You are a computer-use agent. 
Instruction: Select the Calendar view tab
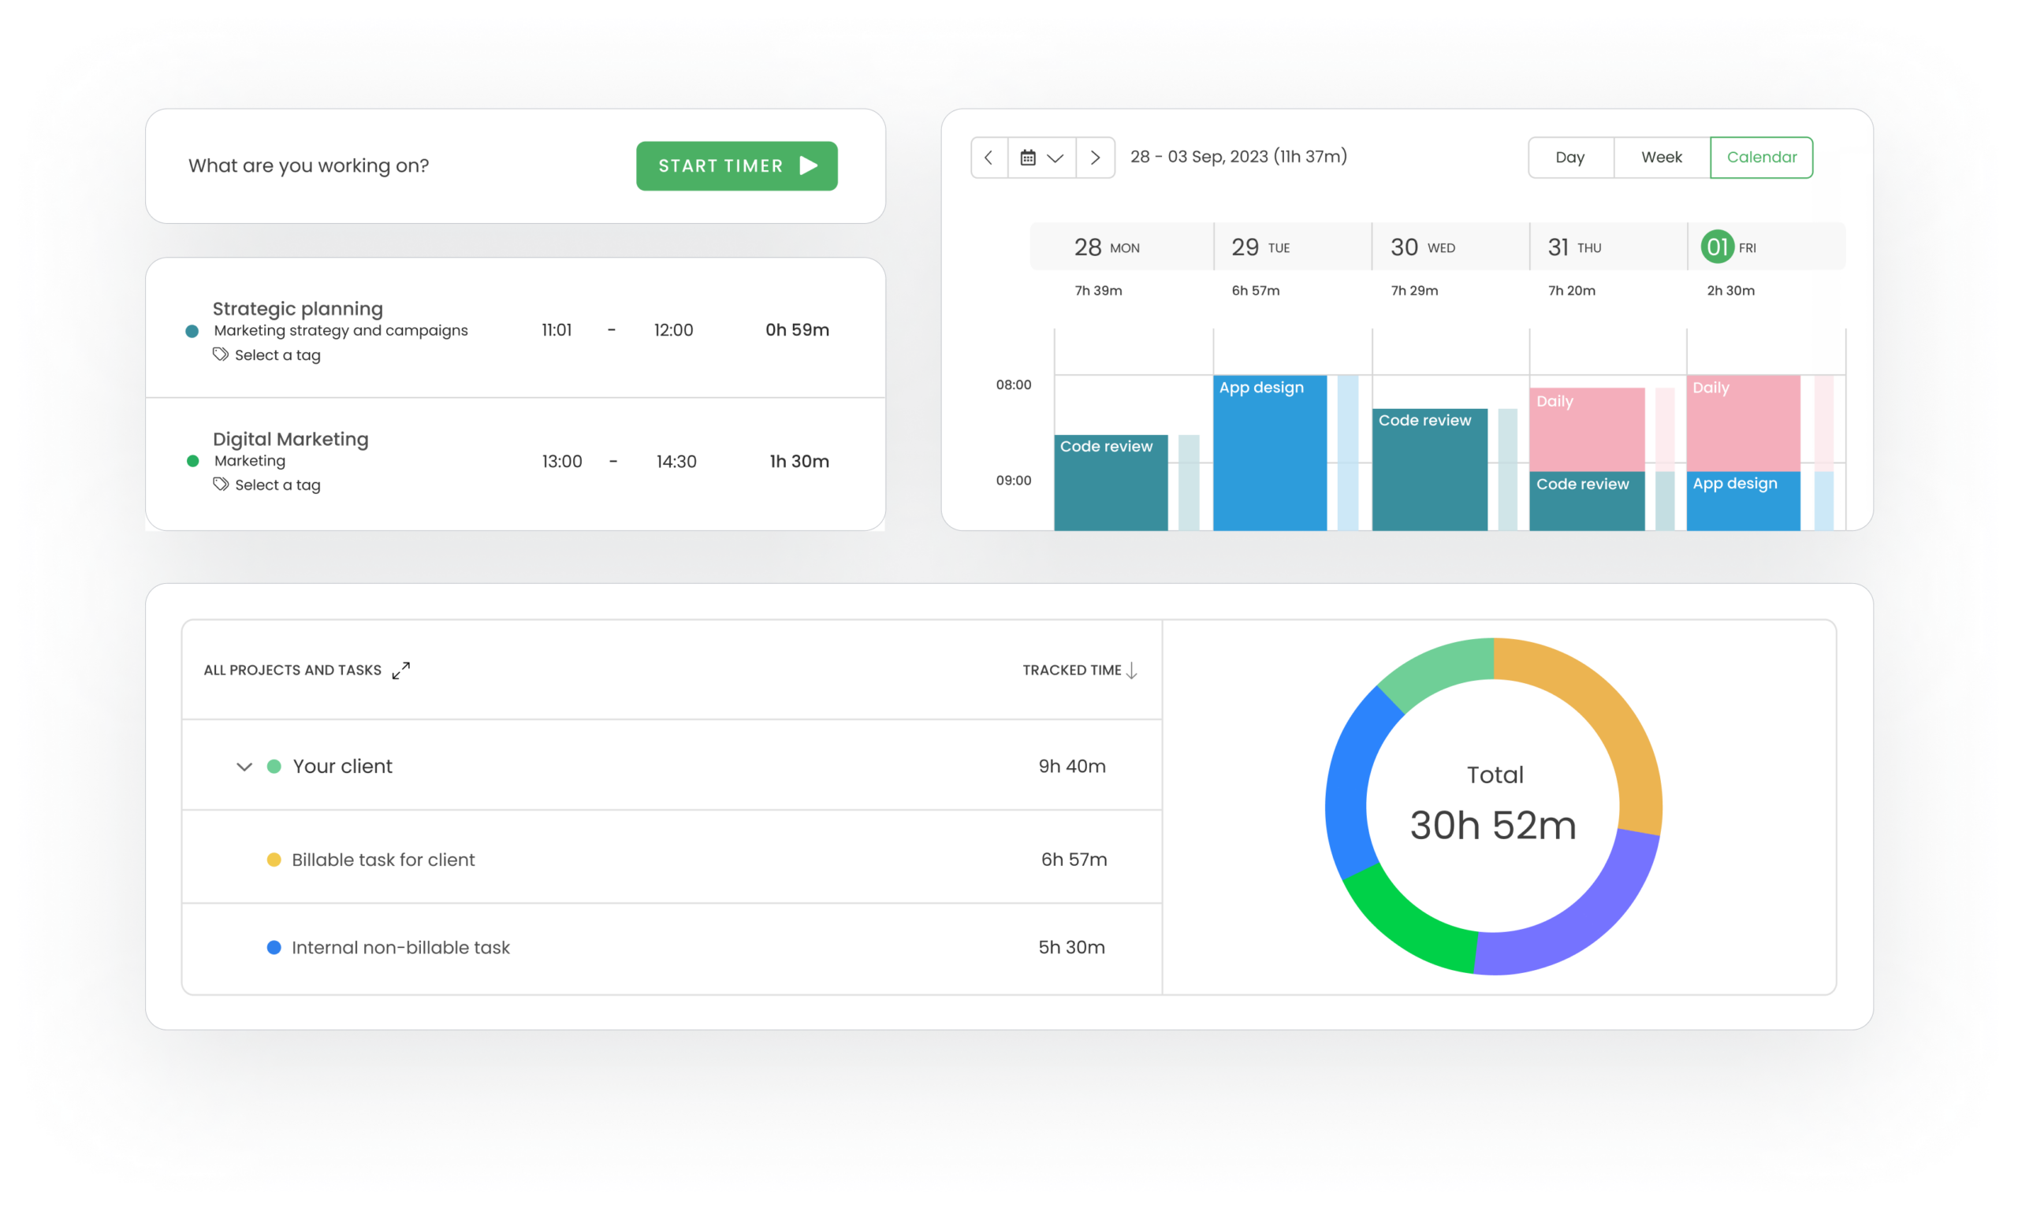pos(1761,158)
